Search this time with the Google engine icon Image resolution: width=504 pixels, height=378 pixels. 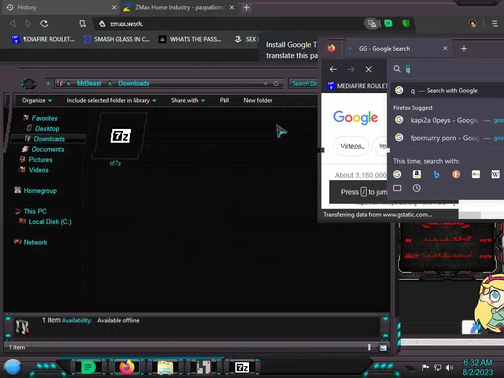pyautogui.click(x=397, y=174)
